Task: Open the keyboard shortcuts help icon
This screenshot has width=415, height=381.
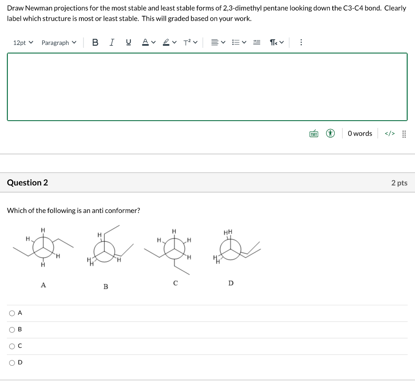Action: click(x=314, y=133)
